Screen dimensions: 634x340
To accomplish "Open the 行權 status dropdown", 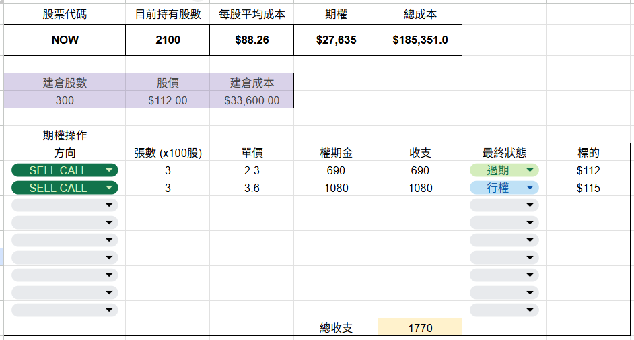I will coord(504,188).
